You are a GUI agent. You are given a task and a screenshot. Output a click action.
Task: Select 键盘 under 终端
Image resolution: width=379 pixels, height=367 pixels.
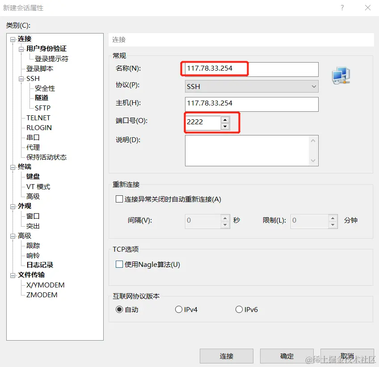[33, 177]
